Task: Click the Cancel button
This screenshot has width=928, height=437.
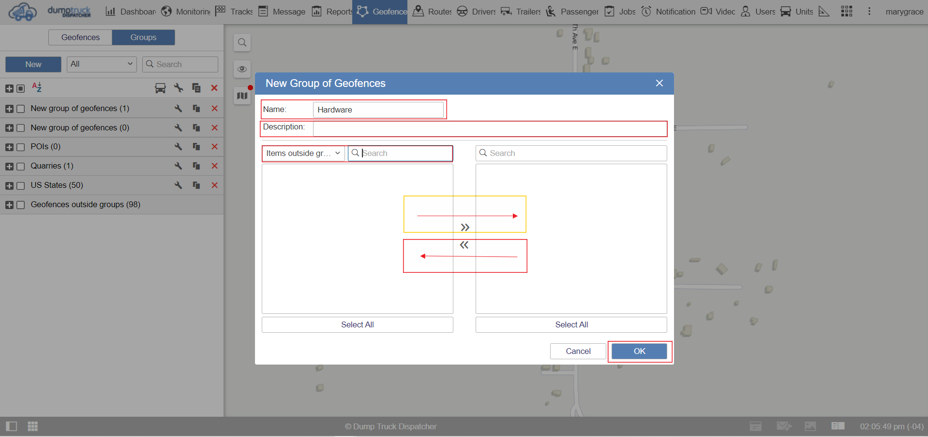Action: click(578, 351)
